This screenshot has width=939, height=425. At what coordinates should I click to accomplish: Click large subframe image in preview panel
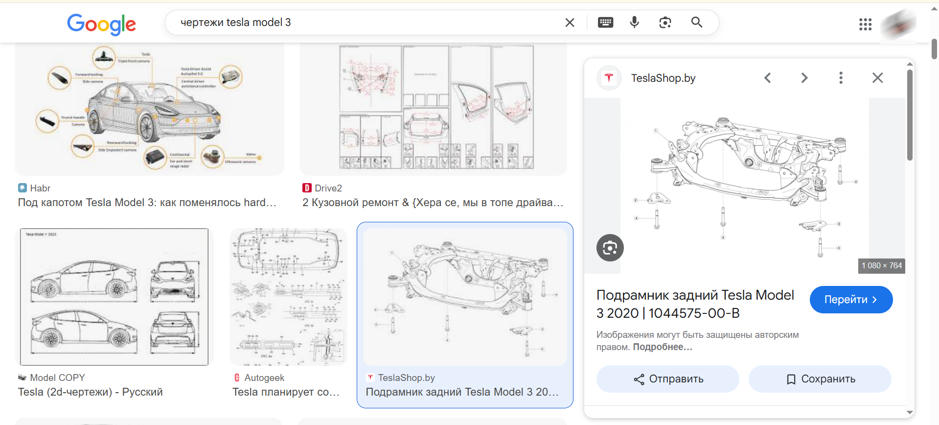point(744,186)
